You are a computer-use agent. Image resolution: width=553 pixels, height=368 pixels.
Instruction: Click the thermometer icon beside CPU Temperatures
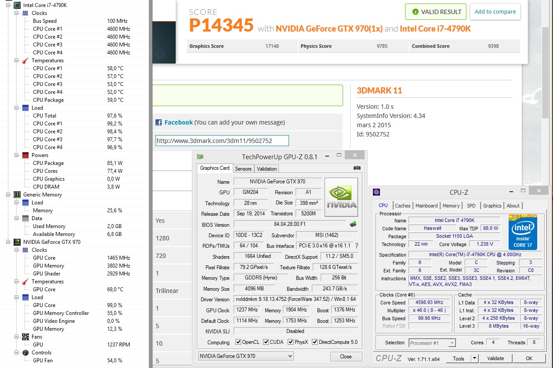click(25, 61)
